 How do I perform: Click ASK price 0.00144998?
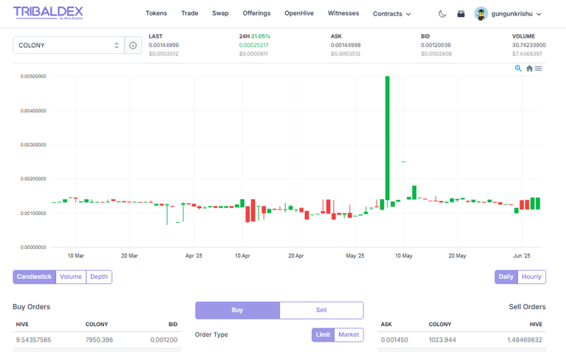(x=346, y=45)
